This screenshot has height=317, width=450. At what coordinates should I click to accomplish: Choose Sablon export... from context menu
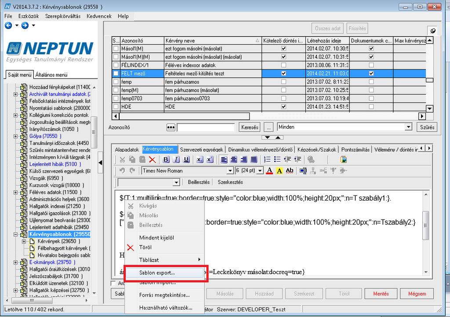click(164, 273)
